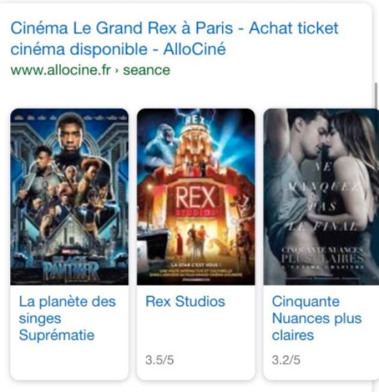
Task: Click the word seance in the URL path
Action: click(x=147, y=70)
